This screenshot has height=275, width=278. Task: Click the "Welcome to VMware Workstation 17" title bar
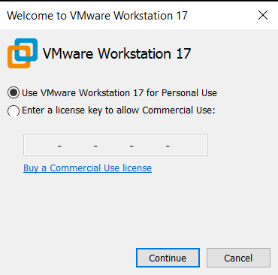97,16
